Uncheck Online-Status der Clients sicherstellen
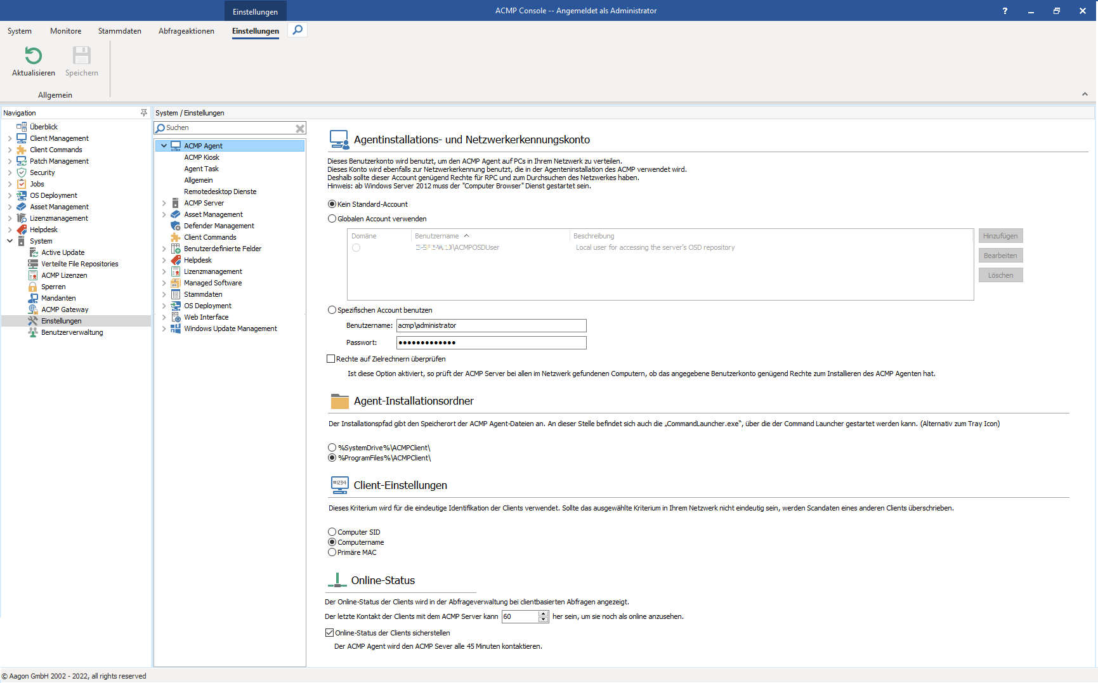 329,633
